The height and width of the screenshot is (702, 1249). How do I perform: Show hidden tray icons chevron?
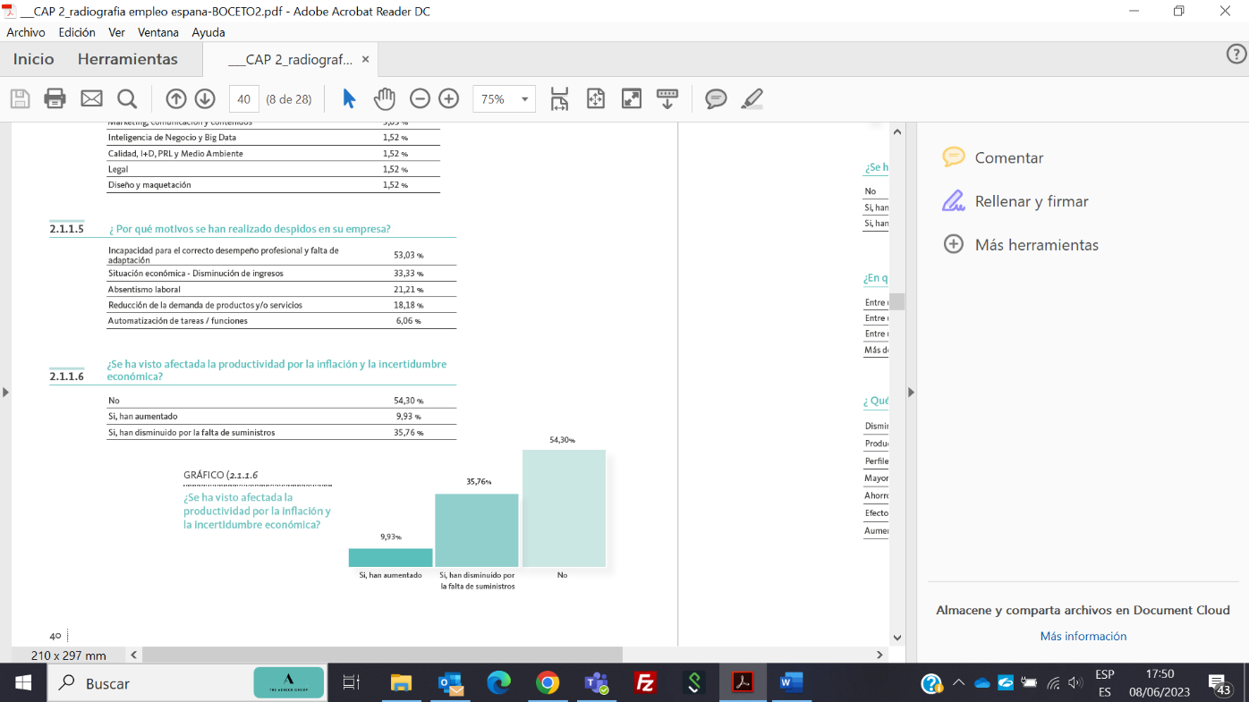[x=958, y=683]
